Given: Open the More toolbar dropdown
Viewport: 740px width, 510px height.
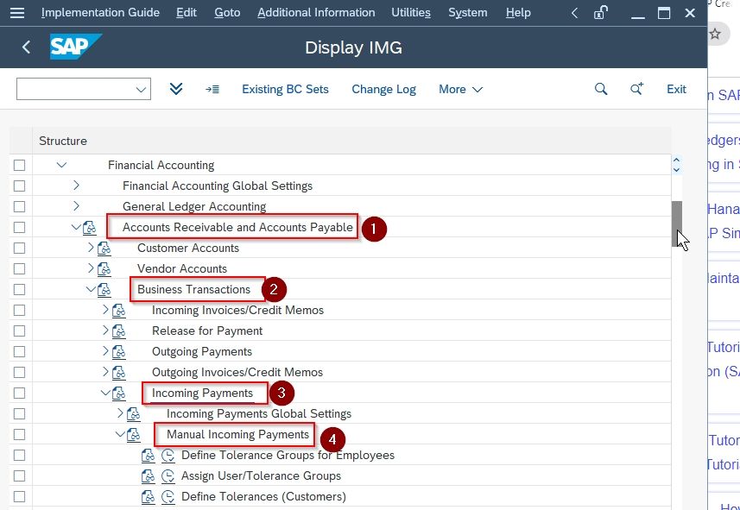Looking at the screenshot, I should 460,89.
